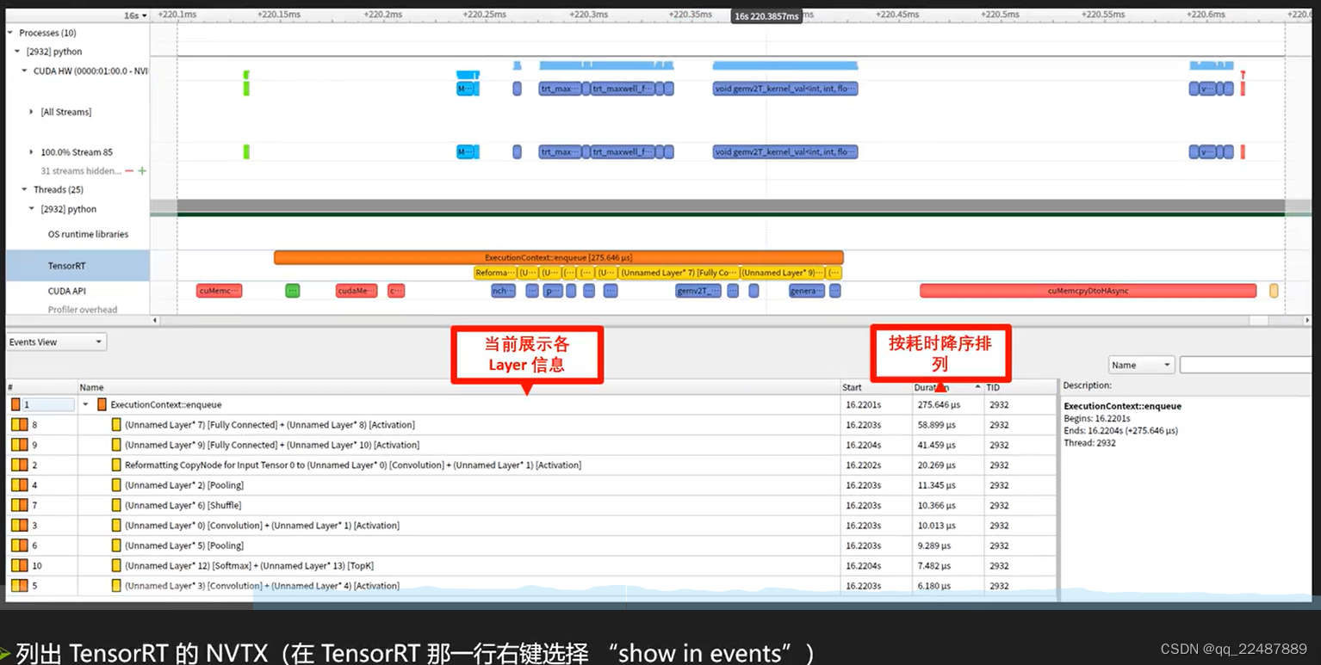Screen dimensions: 1321x665
Task: Expand the [All Streams] row
Action: [x=32, y=112]
